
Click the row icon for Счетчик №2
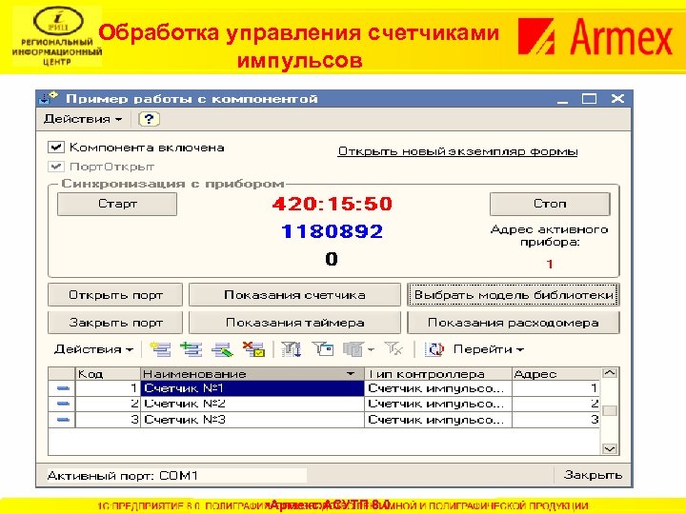[x=63, y=404]
